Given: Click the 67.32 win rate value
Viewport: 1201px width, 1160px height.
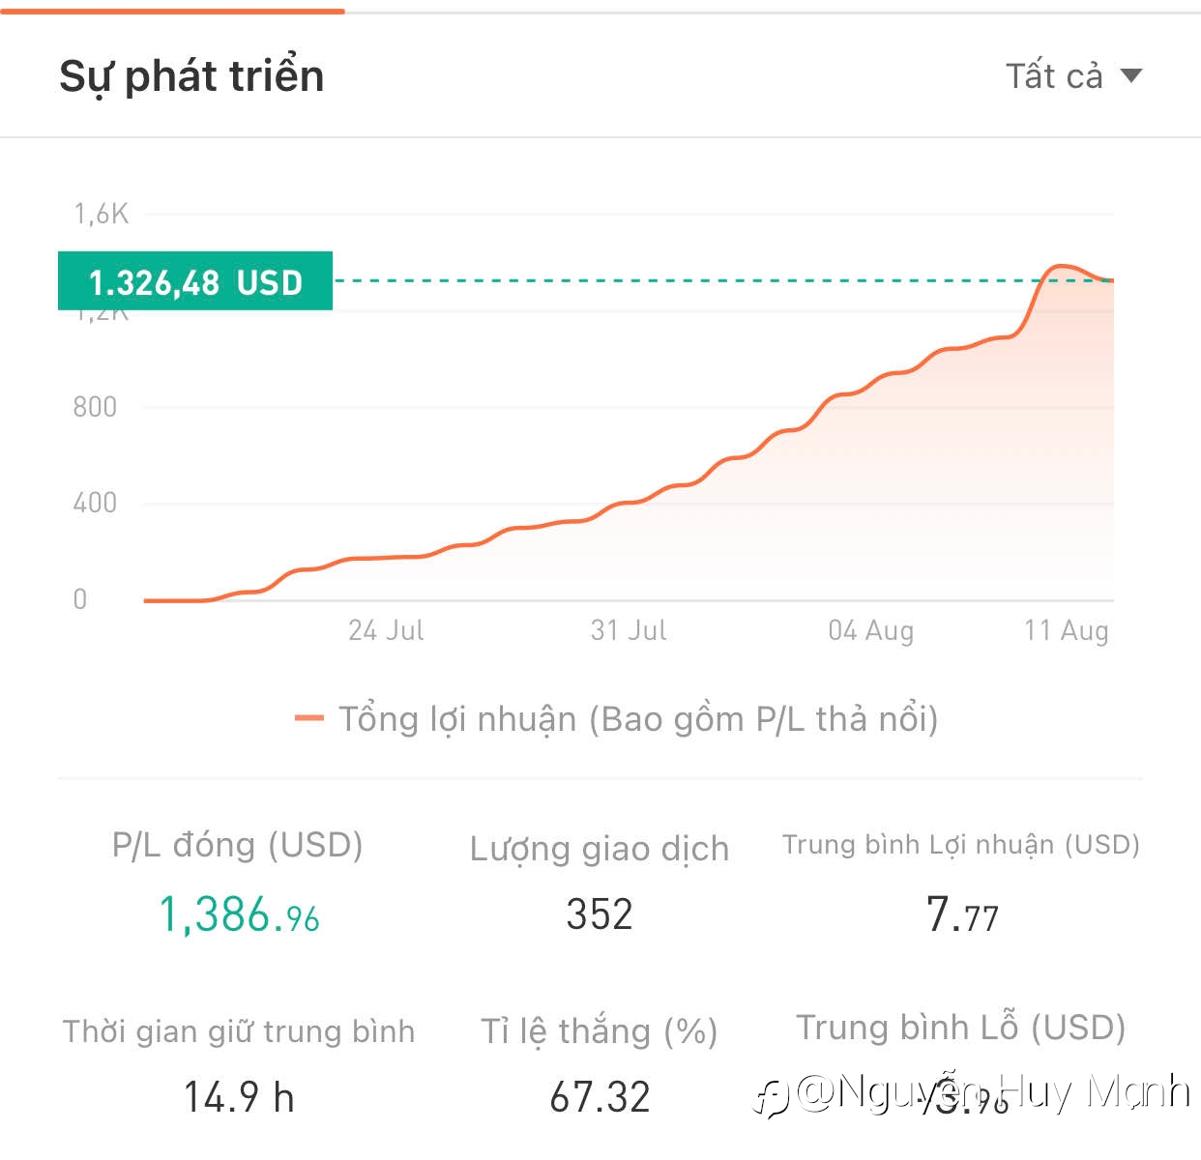Looking at the screenshot, I should coord(600,1097).
